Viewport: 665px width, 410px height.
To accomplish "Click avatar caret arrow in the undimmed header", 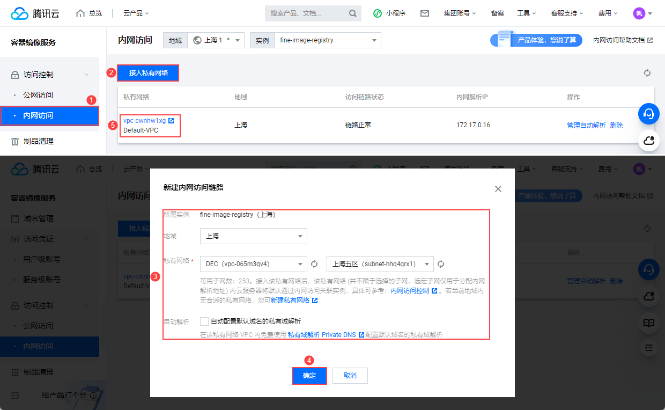I will coord(650,13).
